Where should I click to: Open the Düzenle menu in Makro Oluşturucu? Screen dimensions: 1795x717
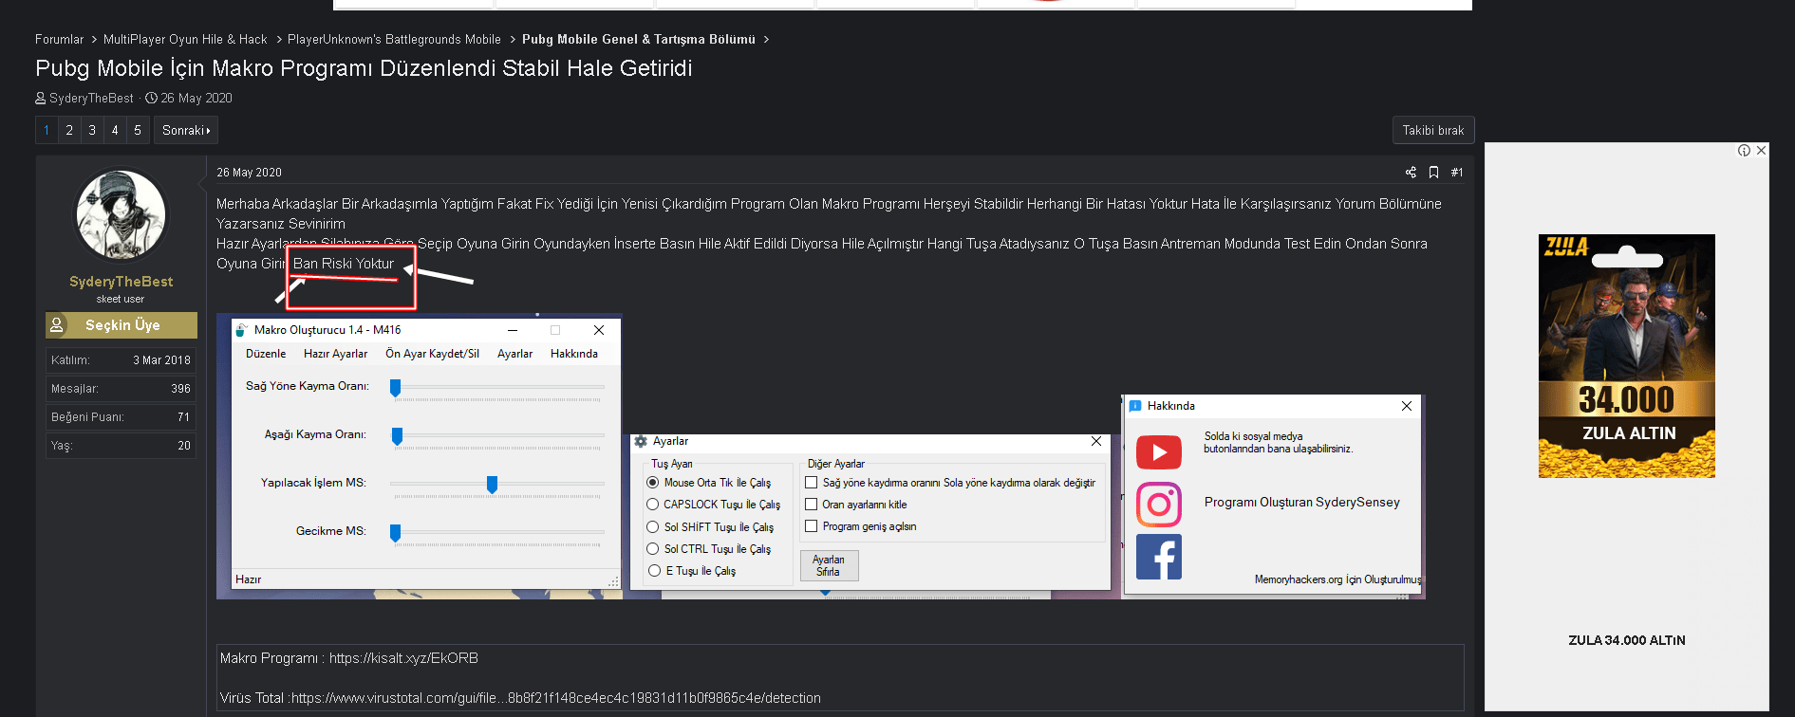(x=266, y=354)
